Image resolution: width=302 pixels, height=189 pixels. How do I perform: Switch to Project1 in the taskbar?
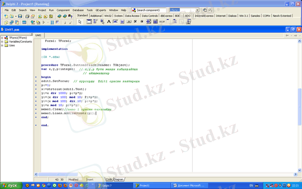point(151,186)
